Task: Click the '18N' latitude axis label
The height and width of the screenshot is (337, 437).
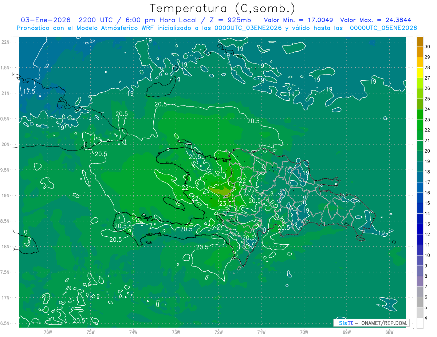Action: point(5,246)
